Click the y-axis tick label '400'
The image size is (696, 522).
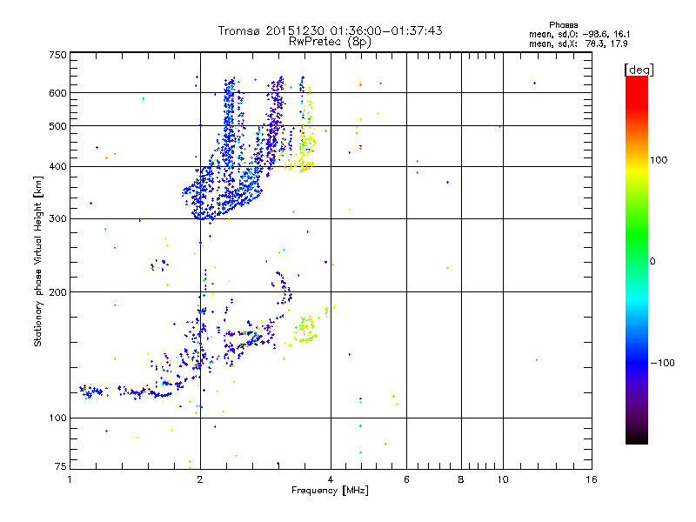pos(57,167)
